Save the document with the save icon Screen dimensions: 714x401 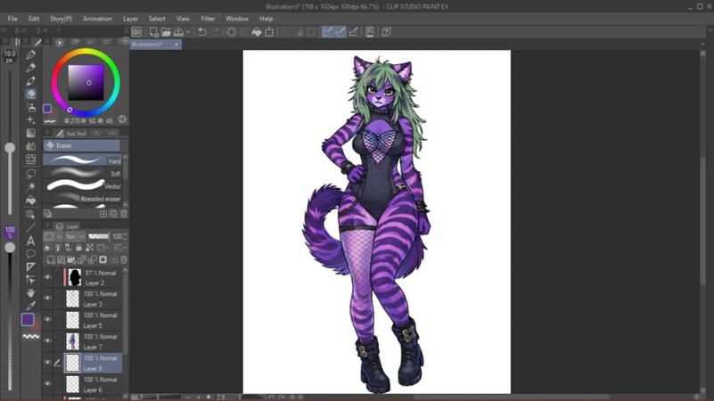pos(178,32)
